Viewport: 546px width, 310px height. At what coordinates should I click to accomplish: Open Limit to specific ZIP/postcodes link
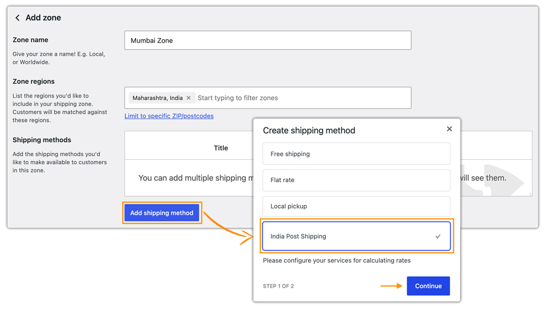pos(169,116)
